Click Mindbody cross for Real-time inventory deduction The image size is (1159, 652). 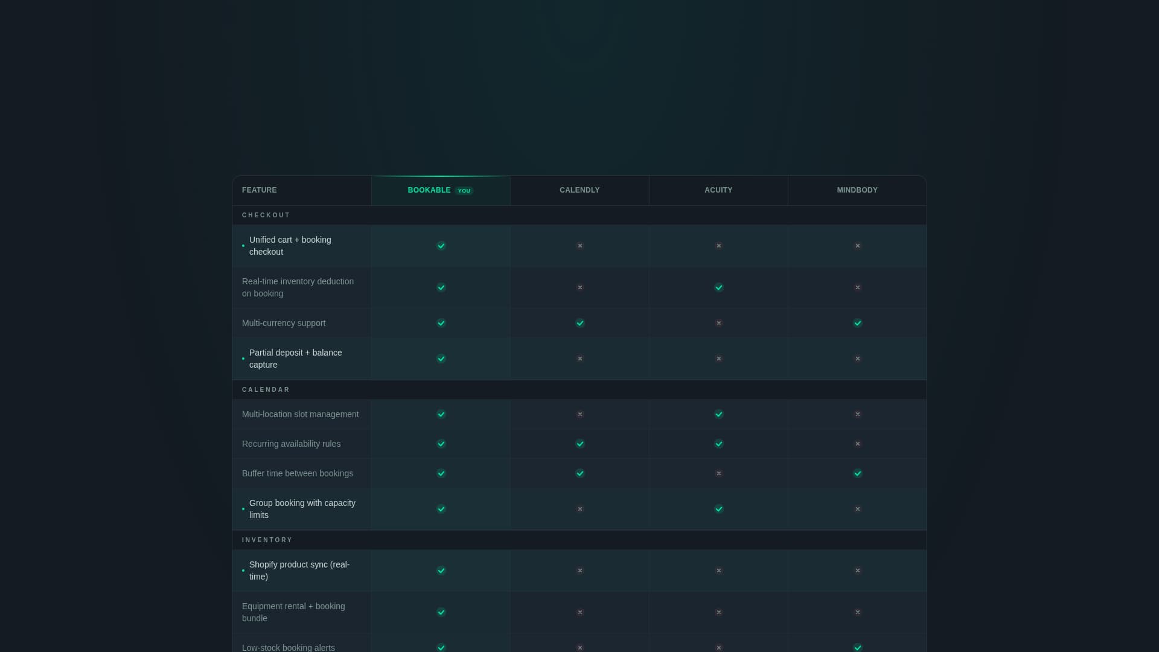(x=858, y=287)
